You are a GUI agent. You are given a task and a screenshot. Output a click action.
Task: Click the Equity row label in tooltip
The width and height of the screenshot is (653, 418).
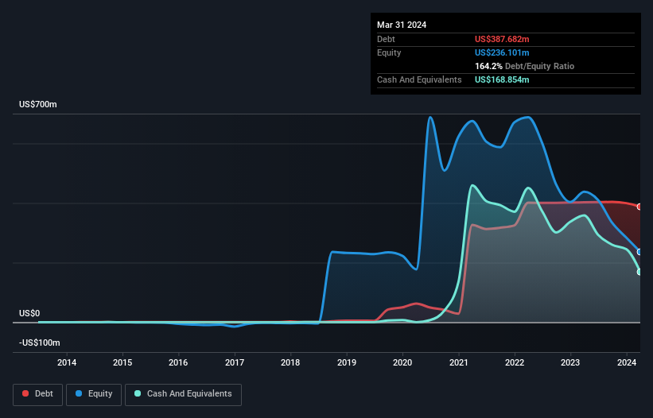click(389, 52)
